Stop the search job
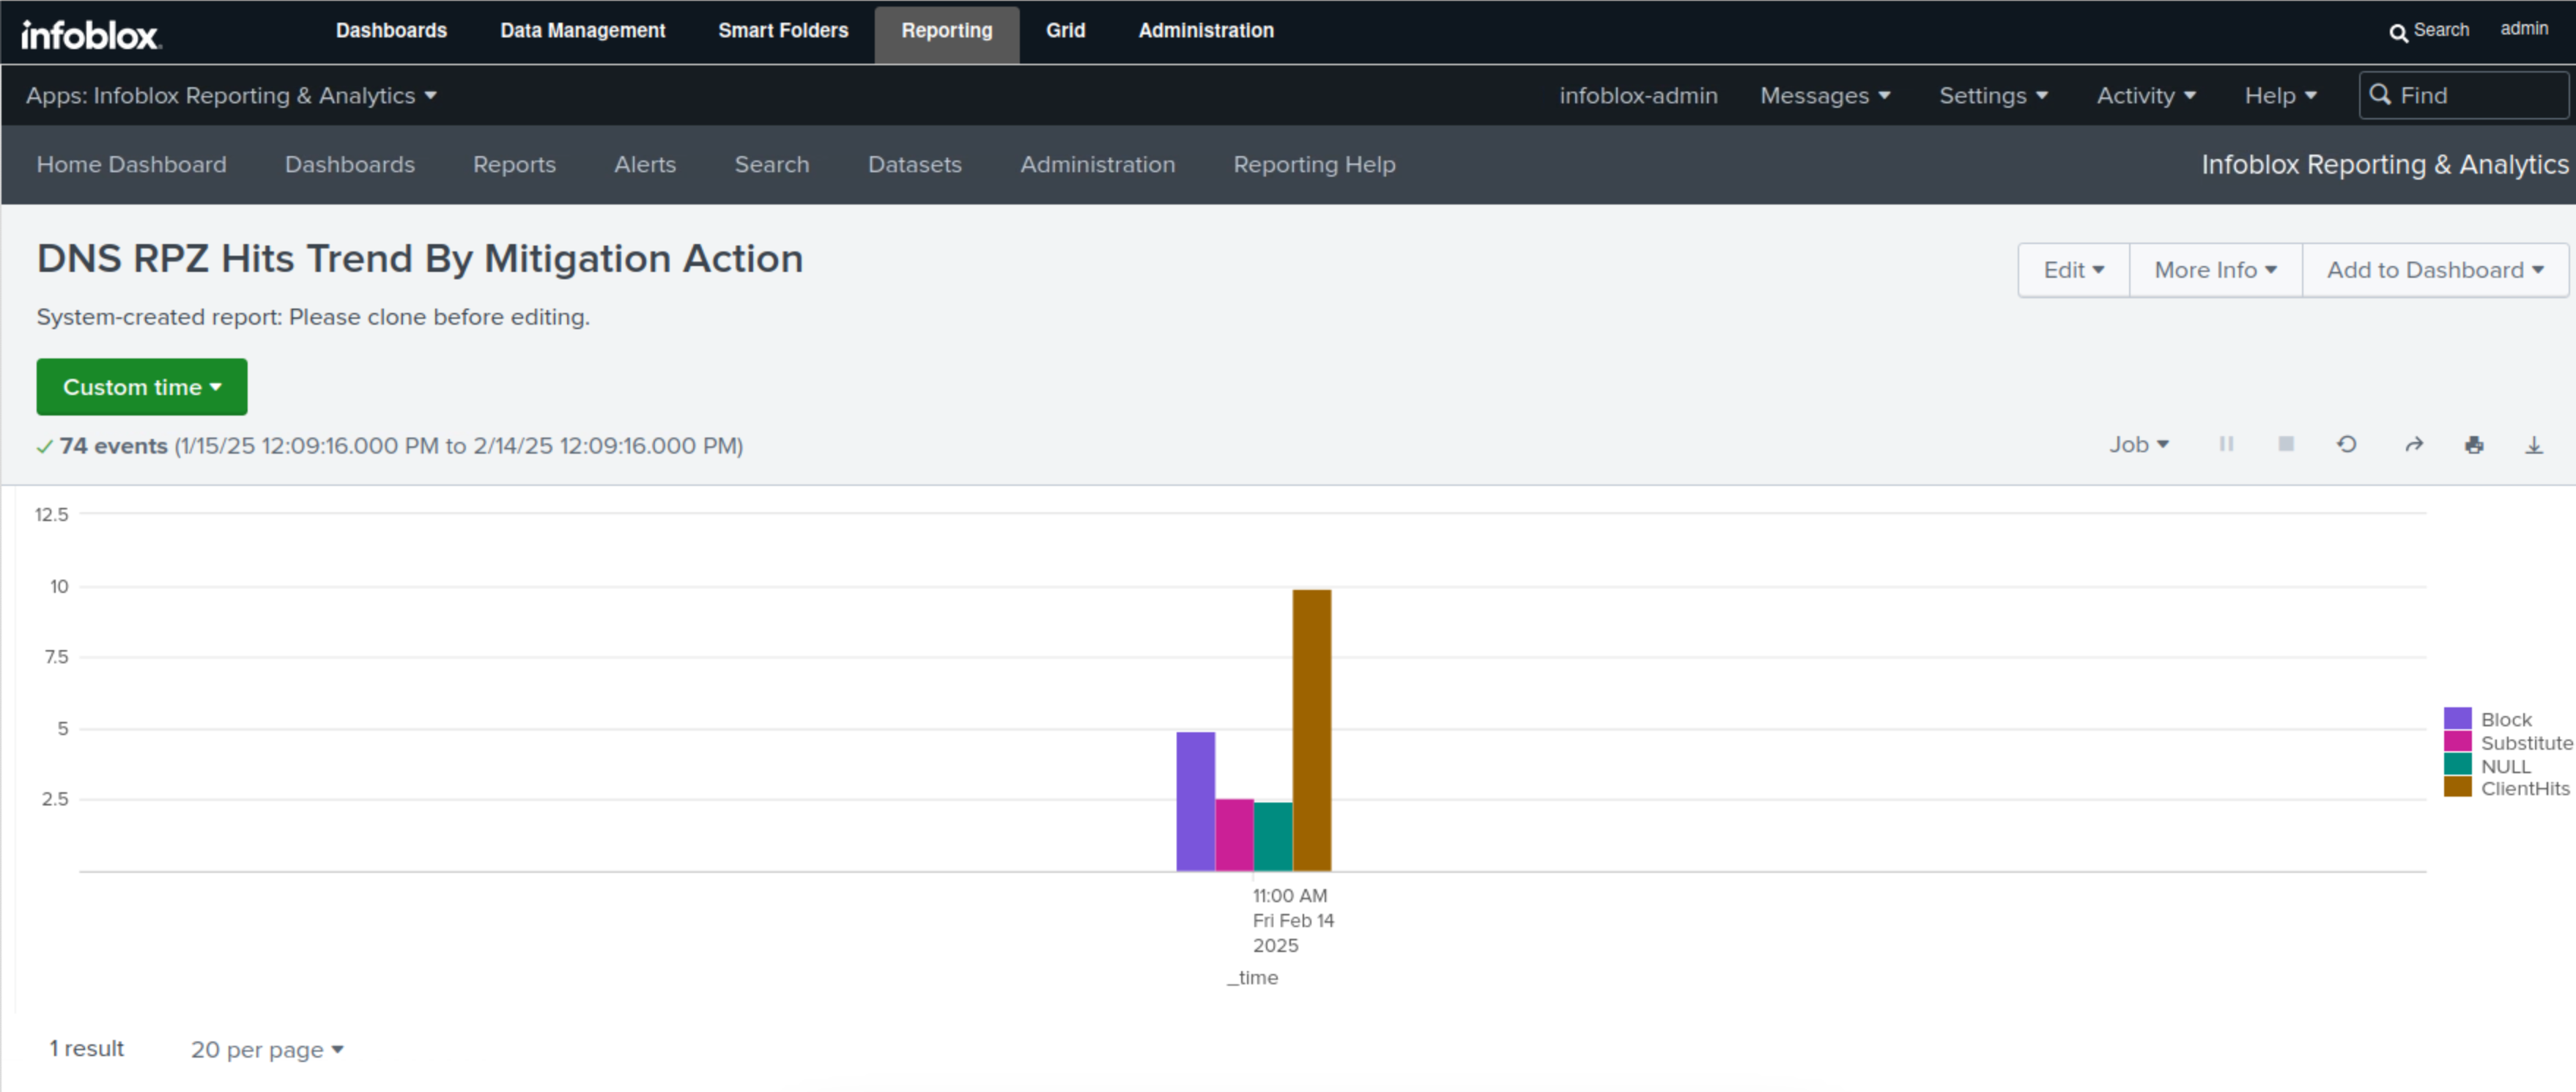Screen dimensions: 2576x1092 coord(2286,444)
